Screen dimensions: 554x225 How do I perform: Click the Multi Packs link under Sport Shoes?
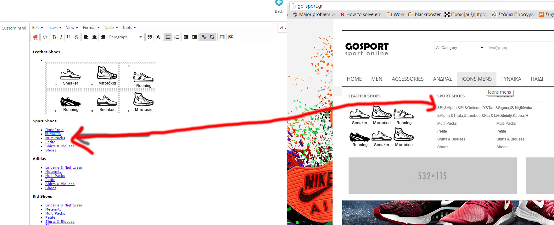(x=55, y=138)
